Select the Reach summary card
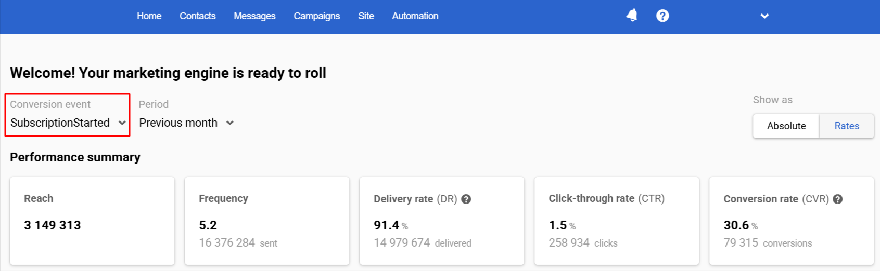 [92, 221]
